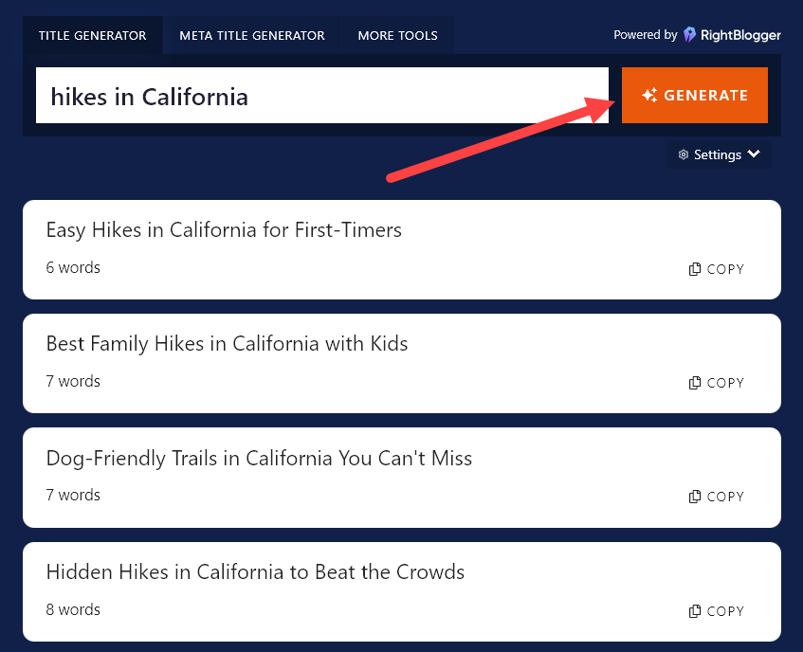The image size is (803, 652).
Task: Click the gear icon next to Settings
Action: [684, 154]
